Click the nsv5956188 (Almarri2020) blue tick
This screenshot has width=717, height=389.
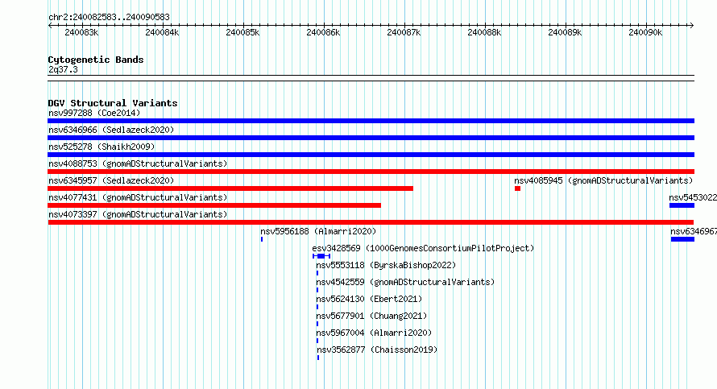click(x=262, y=239)
